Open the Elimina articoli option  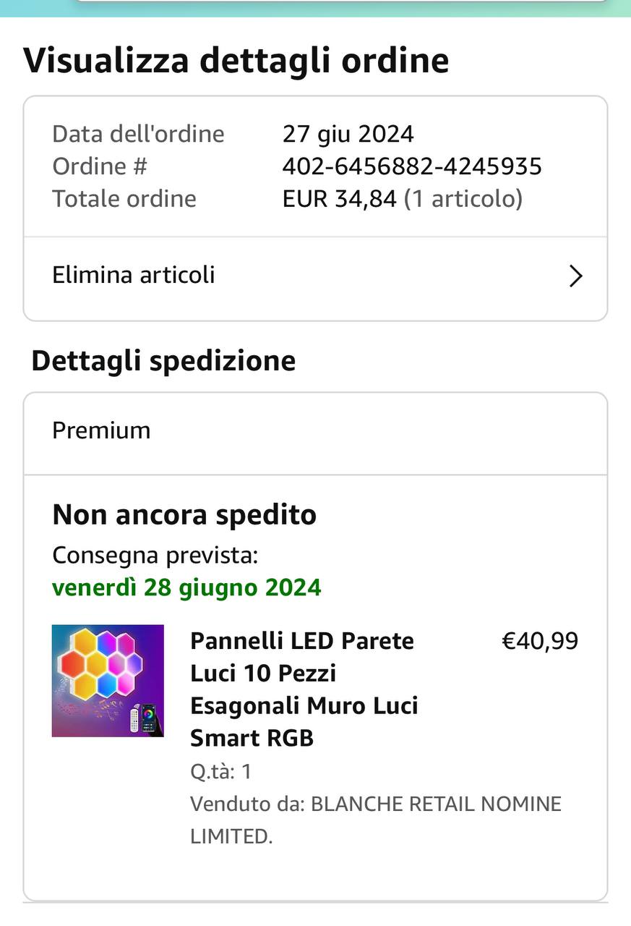point(134,276)
